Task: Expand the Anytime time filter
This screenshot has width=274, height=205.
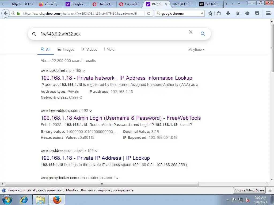Action: point(197,49)
